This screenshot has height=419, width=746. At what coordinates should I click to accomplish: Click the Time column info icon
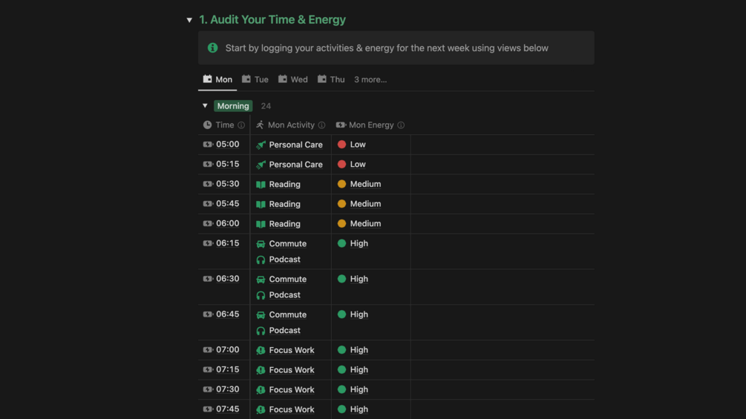click(x=241, y=125)
